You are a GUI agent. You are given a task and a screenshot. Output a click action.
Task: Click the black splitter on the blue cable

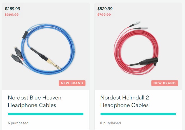click(25, 35)
